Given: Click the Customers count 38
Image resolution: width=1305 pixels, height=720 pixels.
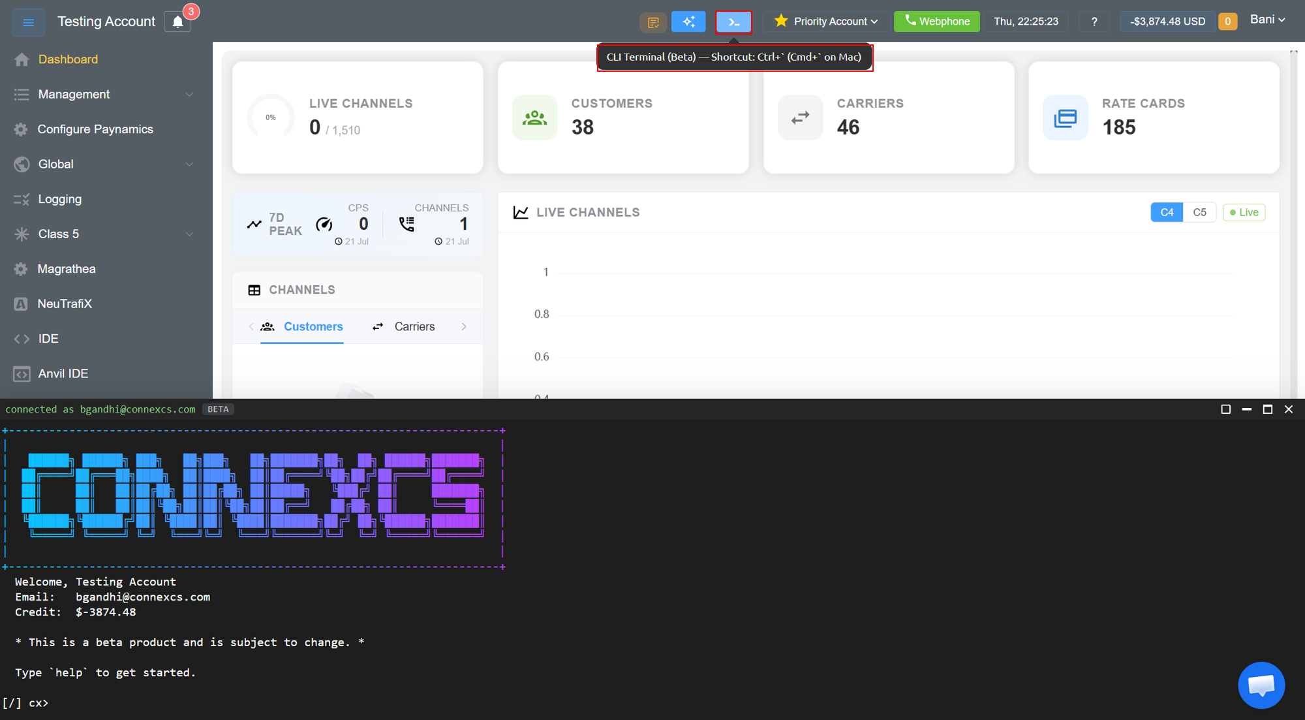Looking at the screenshot, I should click(583, 127).
